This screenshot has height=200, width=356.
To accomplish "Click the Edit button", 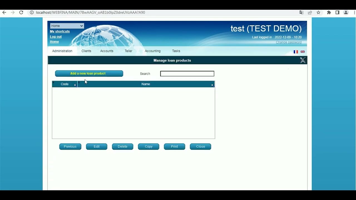I will click(x=97, y=147).
